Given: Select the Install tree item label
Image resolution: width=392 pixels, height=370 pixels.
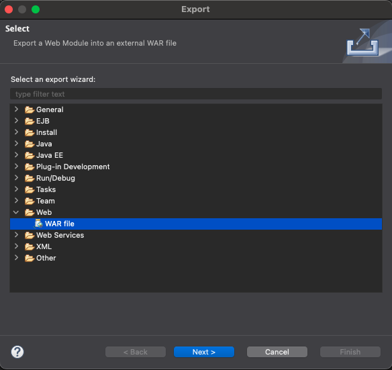Looking at the screenshot, I should click(46, 132).
